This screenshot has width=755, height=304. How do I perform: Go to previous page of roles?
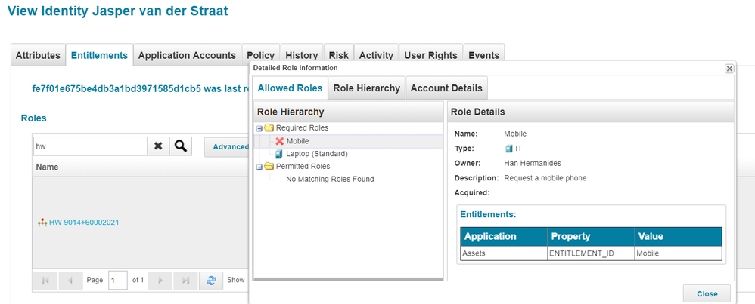tap(69, 280)
